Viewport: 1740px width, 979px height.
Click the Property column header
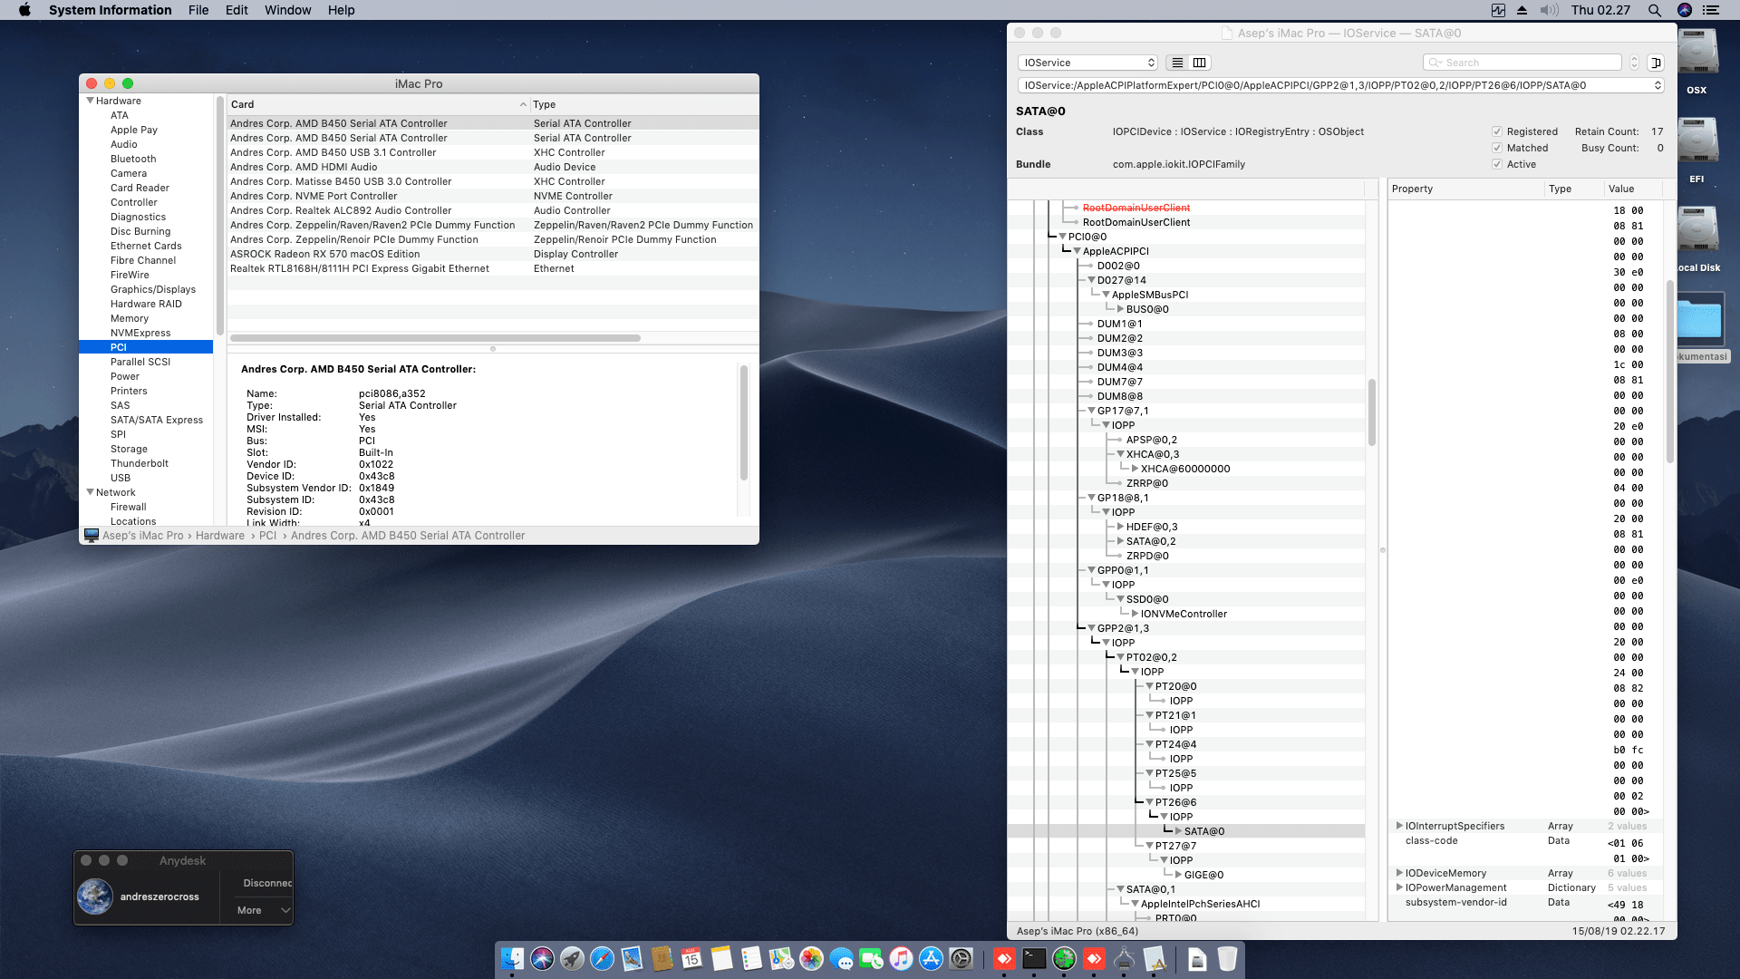click(1465, 189)
